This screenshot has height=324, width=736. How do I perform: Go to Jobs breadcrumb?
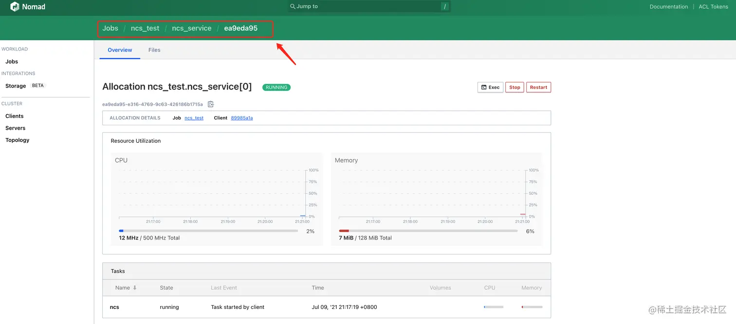coord(110,28)
